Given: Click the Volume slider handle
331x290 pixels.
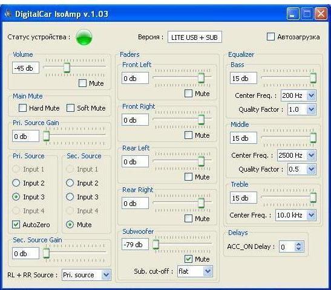Looking at the screenshot, I should (67, 68).
